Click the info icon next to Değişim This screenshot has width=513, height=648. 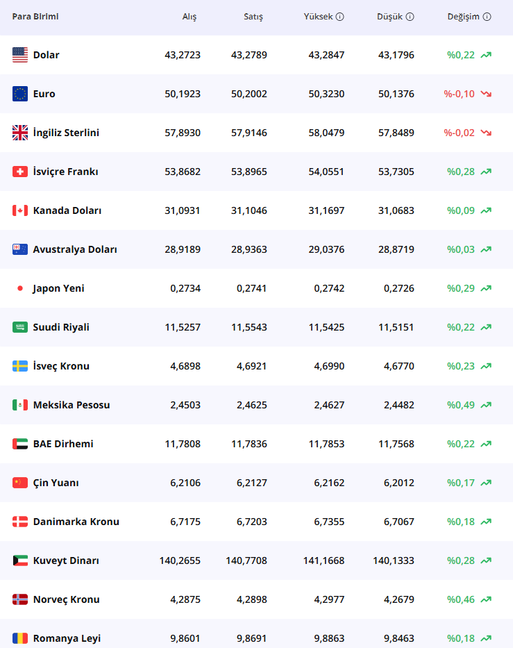487,17
